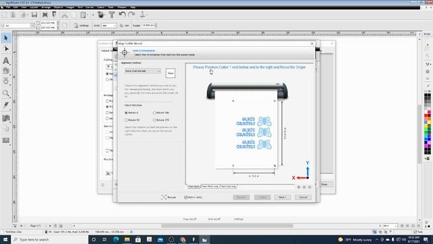The height and width of the screenshot is (244, 433).
Task: Open the Units dropdown in toolbar
Action: coord(109,26)
